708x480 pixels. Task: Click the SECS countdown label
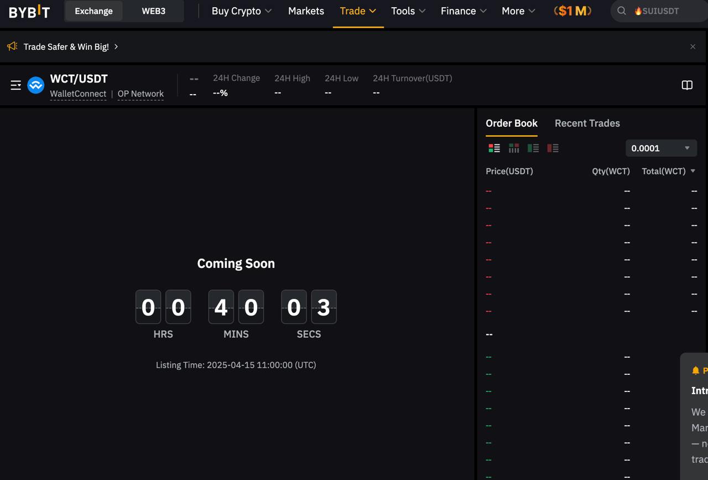[x=309, y=334]
